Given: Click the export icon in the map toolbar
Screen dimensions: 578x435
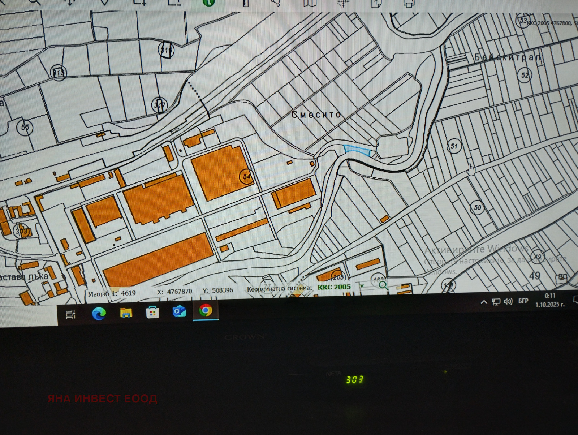Looking at the screenshot, I should pos(376,3).
